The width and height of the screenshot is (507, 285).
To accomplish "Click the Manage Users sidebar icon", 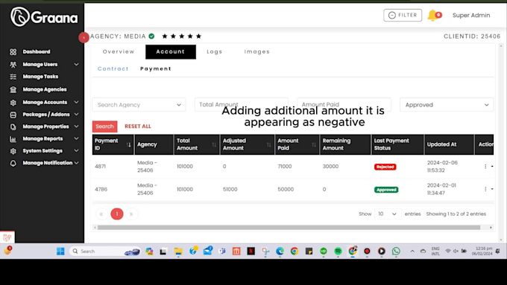I will [13, 65].
